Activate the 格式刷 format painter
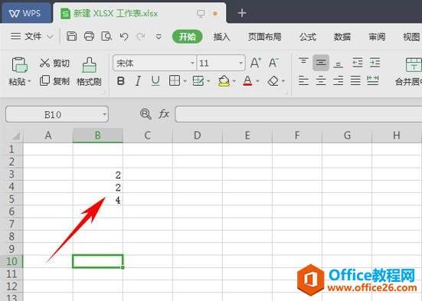Screen dimensions: 422x301 click(89, 72)
